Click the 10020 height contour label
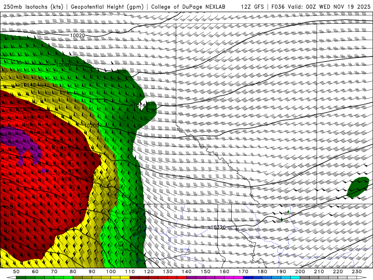Image resolution: width=373 pixels, height=280 pixels. click(77, 35)
